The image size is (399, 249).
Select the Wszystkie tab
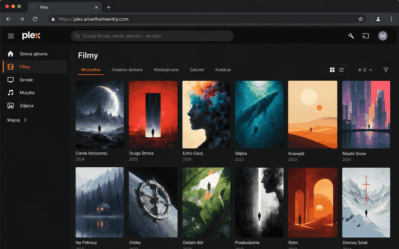[91, 70]
